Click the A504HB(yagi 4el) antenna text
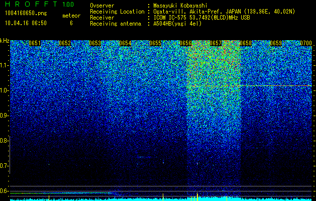Image resolution: width=316 pixels, height=201 pixels. (177, 24)
